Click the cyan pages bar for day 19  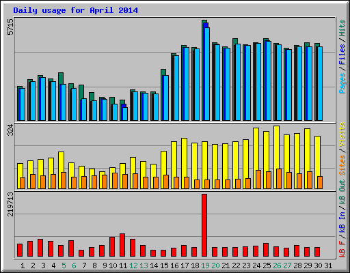(207, 74)
